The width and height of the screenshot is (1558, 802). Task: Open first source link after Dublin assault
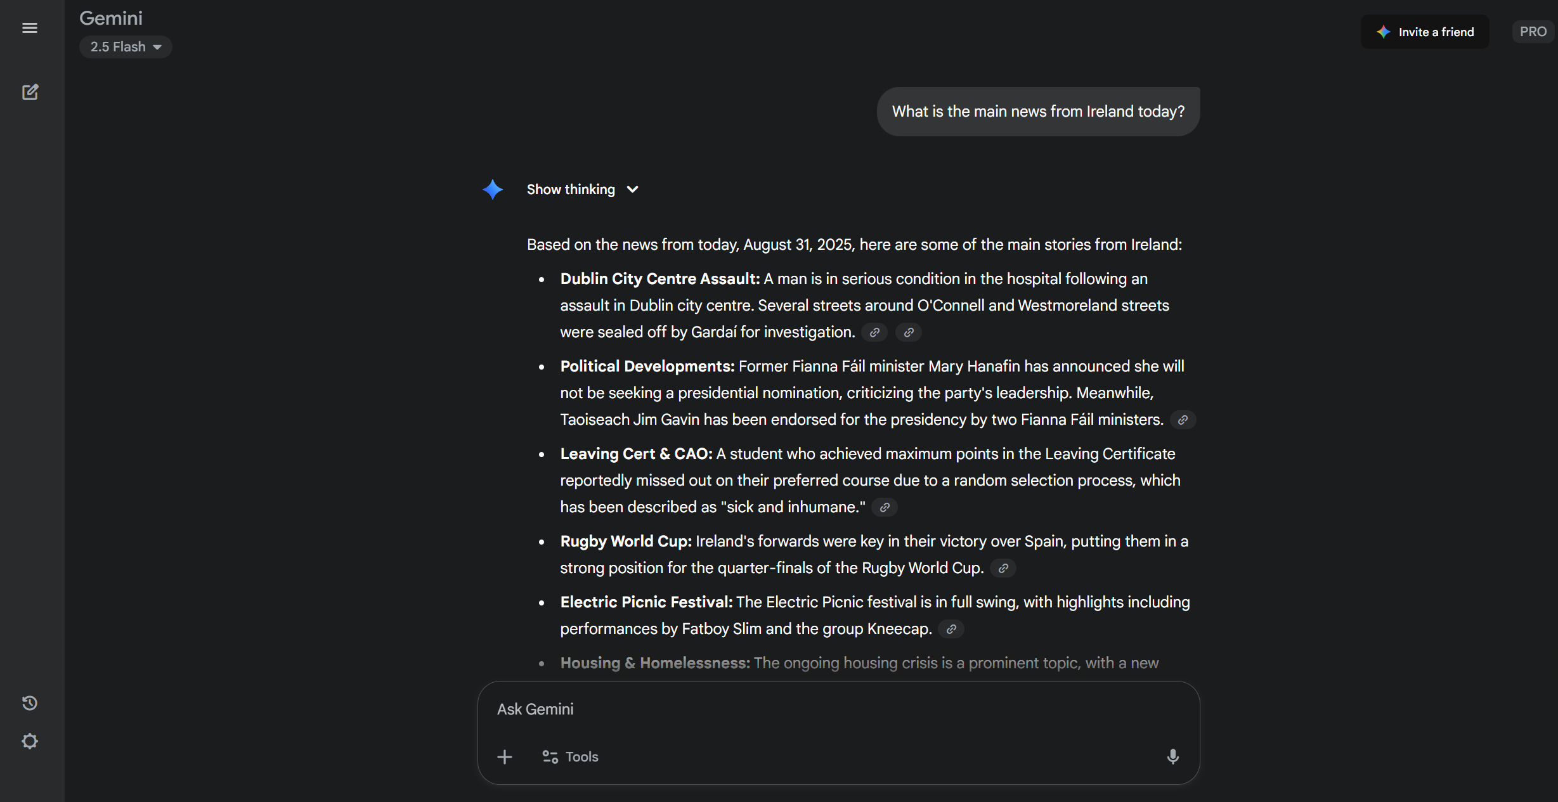(x=874, y=332)
